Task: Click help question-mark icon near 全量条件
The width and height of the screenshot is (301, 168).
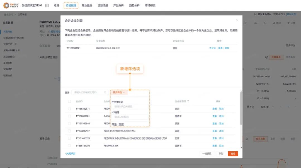Action: point(266,57)
